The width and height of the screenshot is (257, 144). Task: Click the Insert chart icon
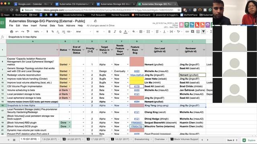[x=198, y=32]
